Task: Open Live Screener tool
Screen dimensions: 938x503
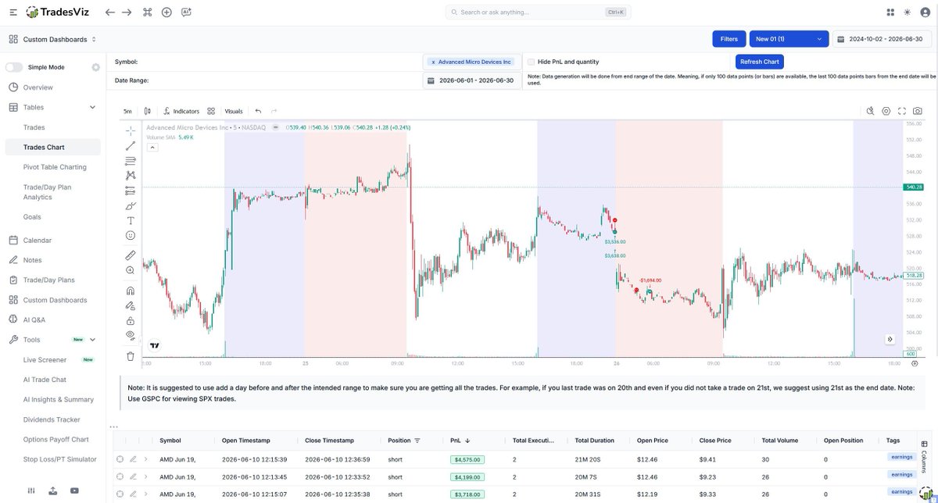Action: [45, 360]
